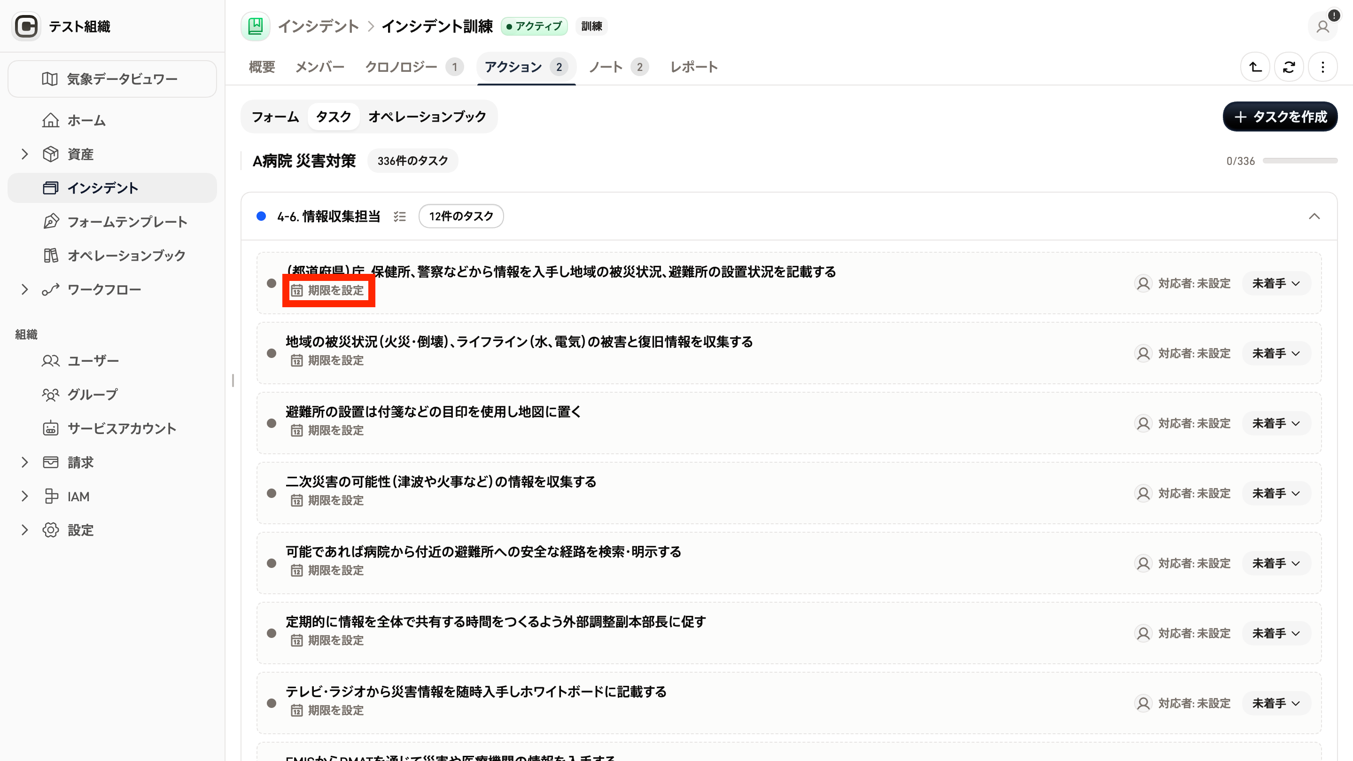
Task: Click 対応者: 未設定 for 可能であれば病院 task
Action: point(1182,563)
